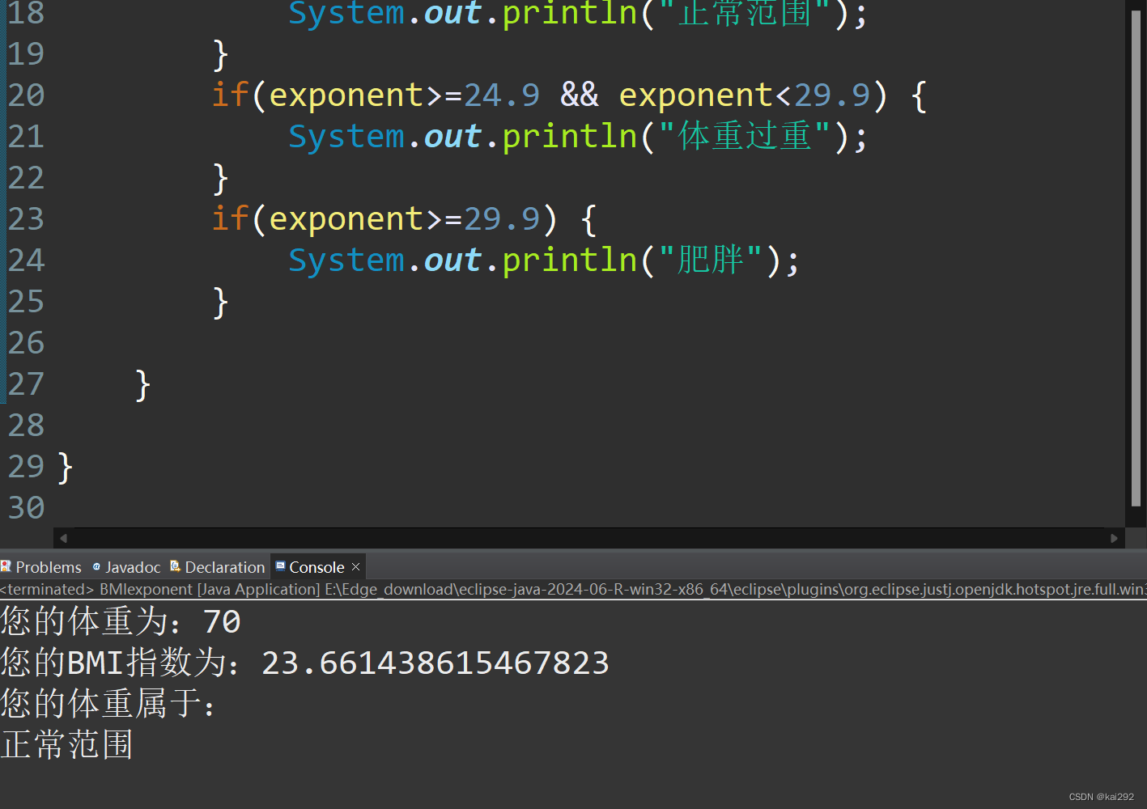Viewport: 1147px width, 809px height.
Task: Click the "System" word on line 24
Action: (x=346, y=260)
